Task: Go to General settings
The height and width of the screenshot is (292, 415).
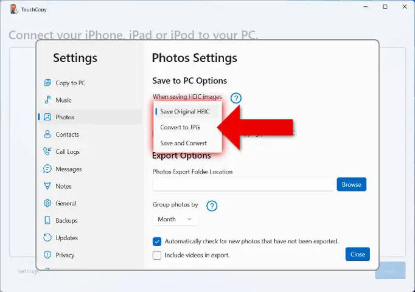Action: coord(90,203)
